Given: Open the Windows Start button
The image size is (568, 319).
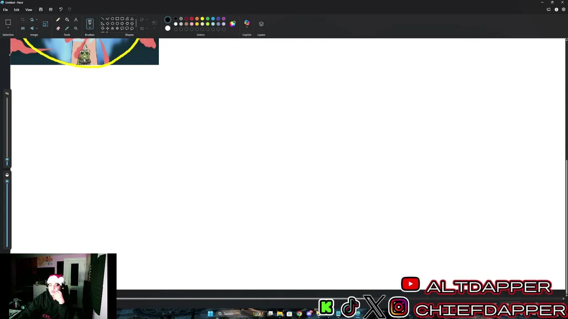Looking at the screenshot, I should [x=210, y=314].
